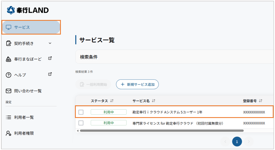Check the 専門家ライセンス row checkbox
Viewport: 275px width, 150px height.
(81, 123)
